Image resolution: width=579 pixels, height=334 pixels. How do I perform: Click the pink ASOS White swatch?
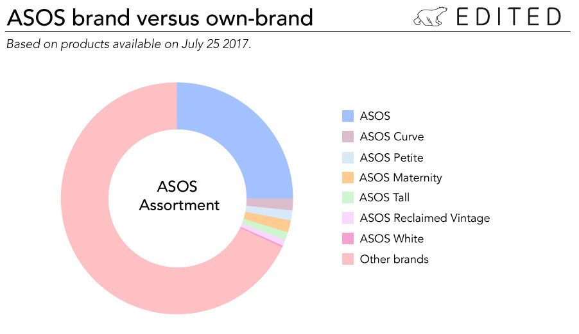pyautogui.click(x=348, y=238)
